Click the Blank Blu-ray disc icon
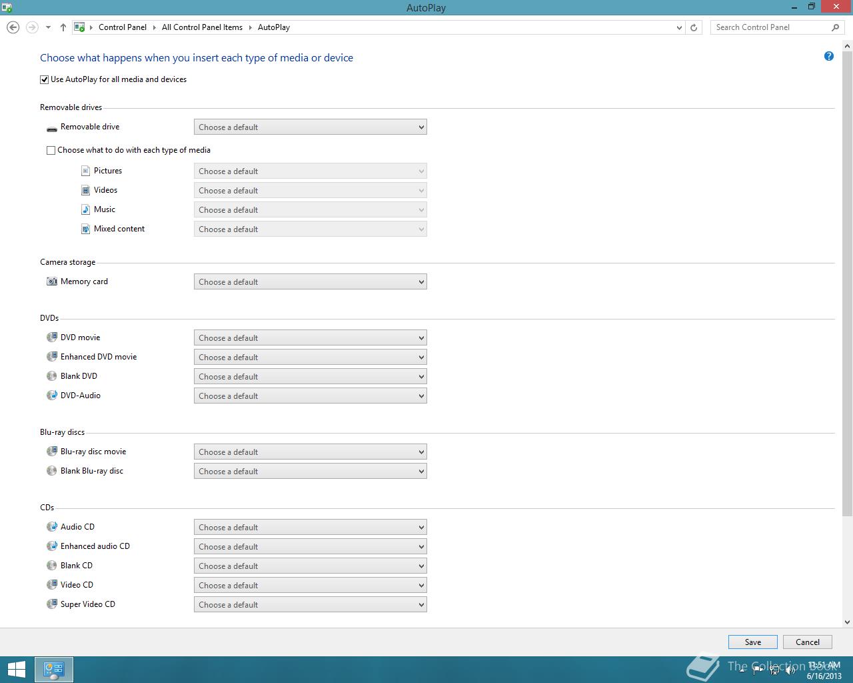 point(52,471)
